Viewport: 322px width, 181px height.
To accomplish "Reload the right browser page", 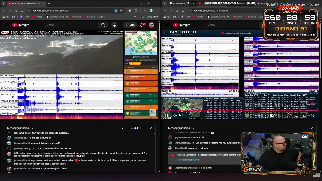I will coord(177,11).
